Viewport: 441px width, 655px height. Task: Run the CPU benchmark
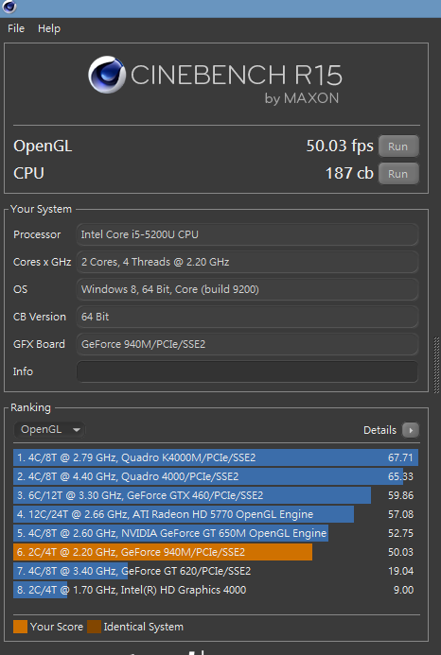(x=398, y=173)
